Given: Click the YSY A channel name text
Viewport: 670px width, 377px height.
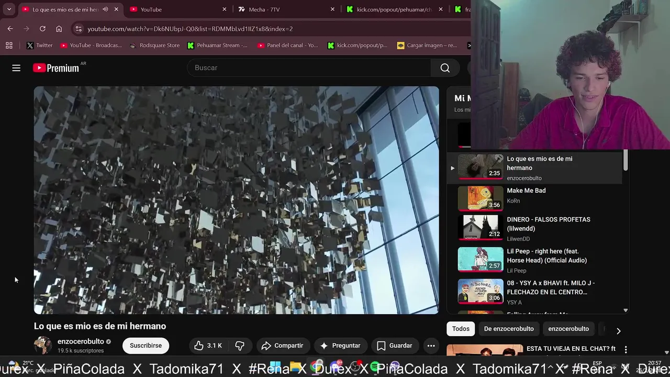Looking at the screenshot, I should click(x=514, y=302).
